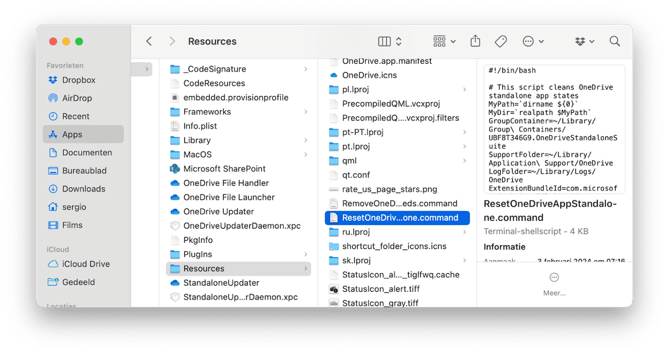Screen dimensions: 669x355
Task: Open the group-by grid dropdown
Action: [x=445, y=41]
